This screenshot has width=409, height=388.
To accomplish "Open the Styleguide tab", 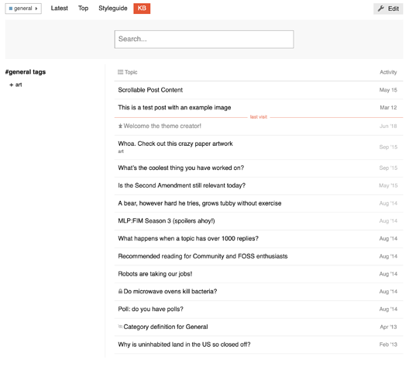I will (113, 9).
